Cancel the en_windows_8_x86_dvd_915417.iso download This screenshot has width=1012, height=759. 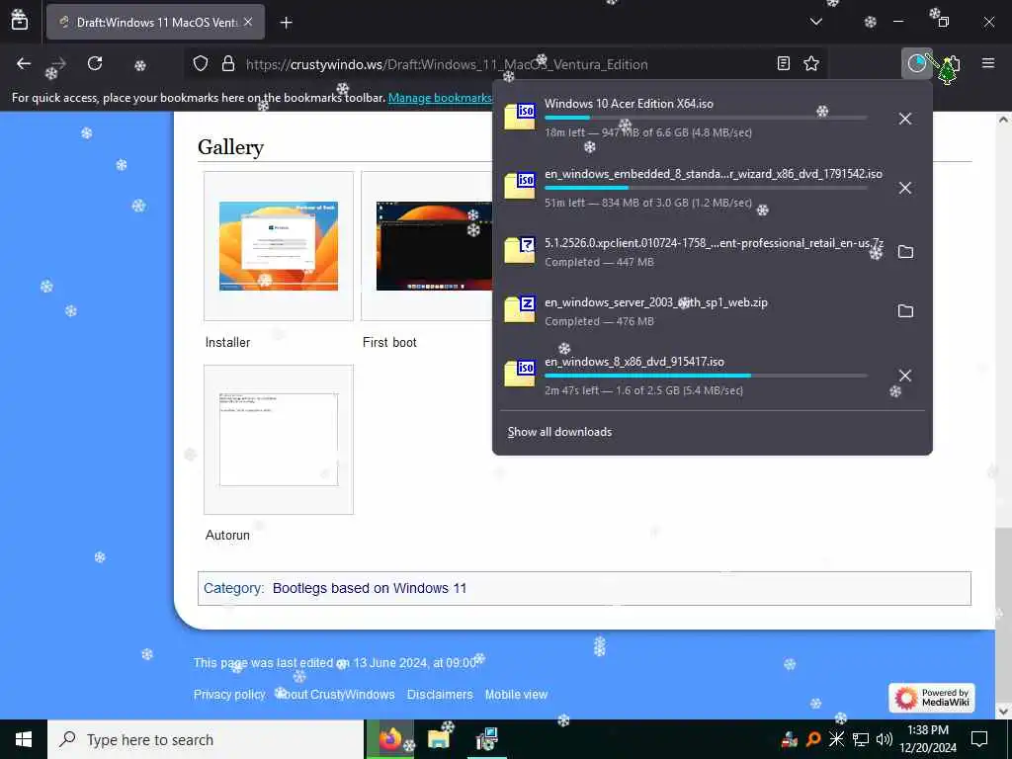point(905,376)
